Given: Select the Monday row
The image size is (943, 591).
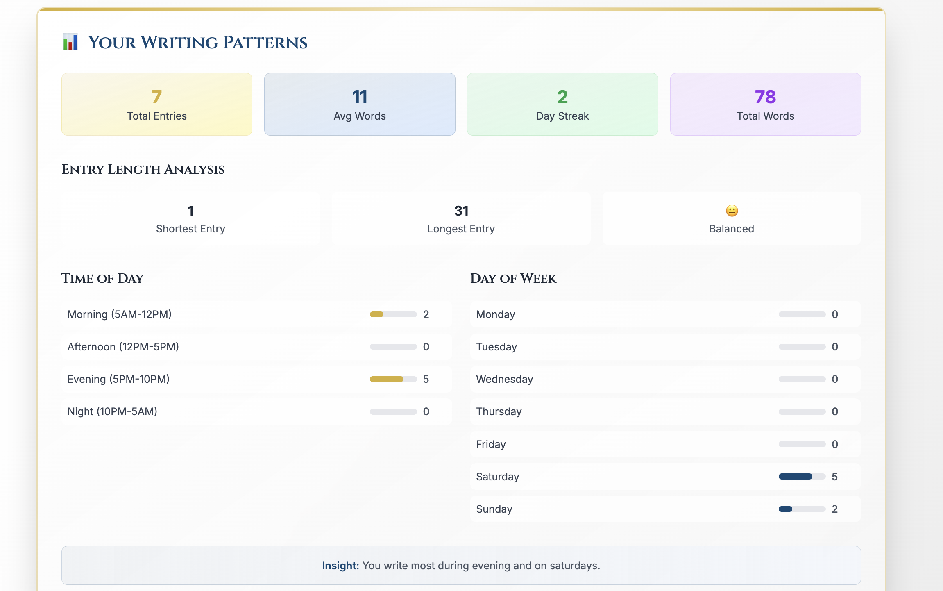Looking at the screenshot, I should 665,314.
